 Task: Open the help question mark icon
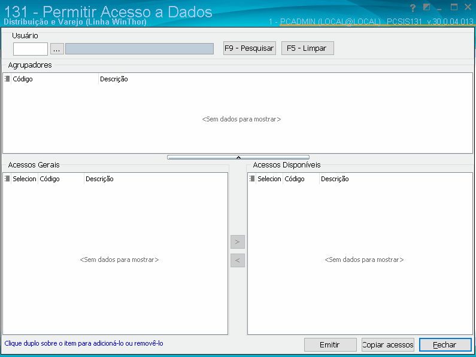413,8
